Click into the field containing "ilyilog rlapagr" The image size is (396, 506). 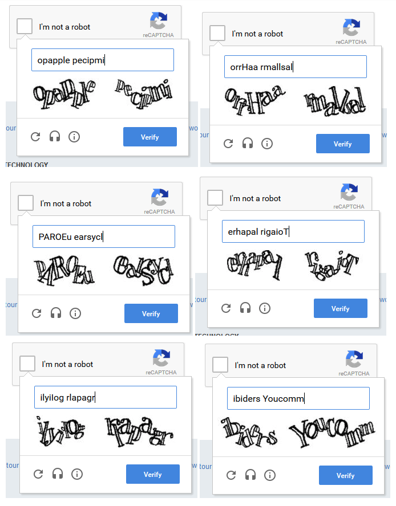pos(106,397)
